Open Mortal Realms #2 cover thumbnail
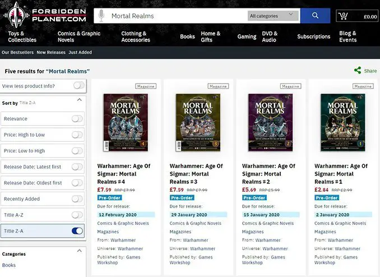Image resolution: width=380 pixels, height=277 pixels. coord(271,122)
